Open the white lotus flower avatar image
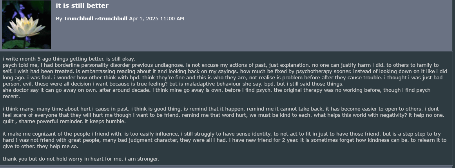 tap(26, 25)
